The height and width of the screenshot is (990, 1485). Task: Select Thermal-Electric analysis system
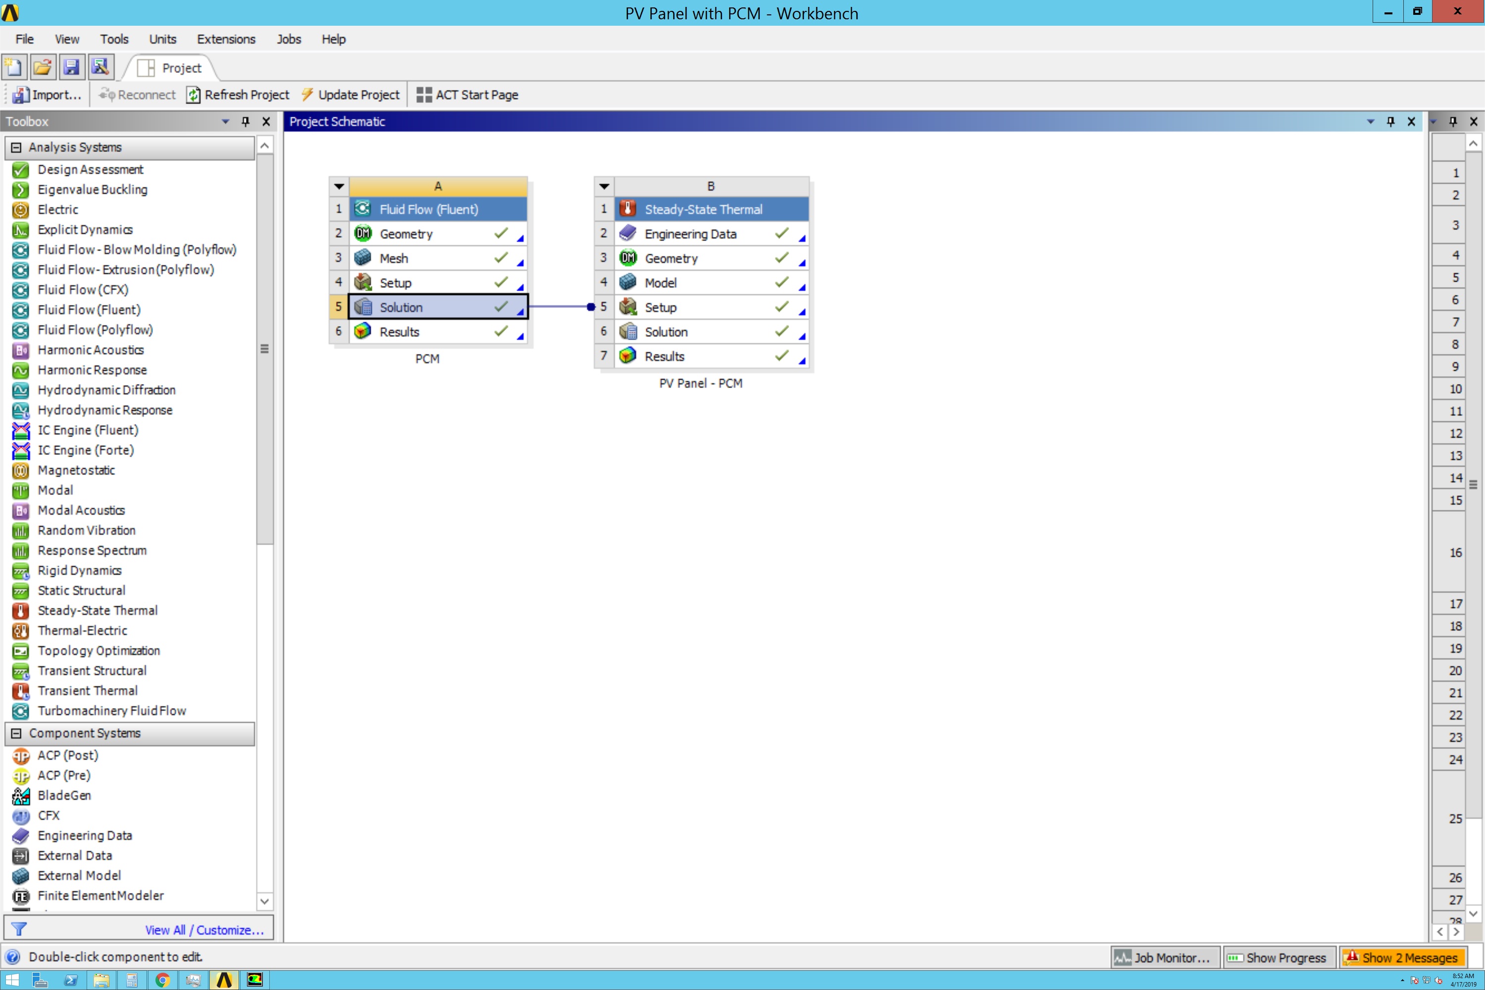[x=83, y=631]
